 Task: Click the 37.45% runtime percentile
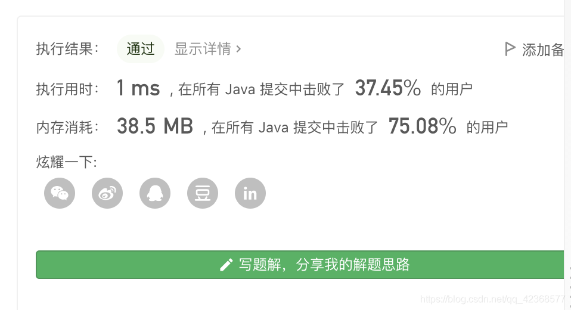pyautogui.click(x=388, y=88)
